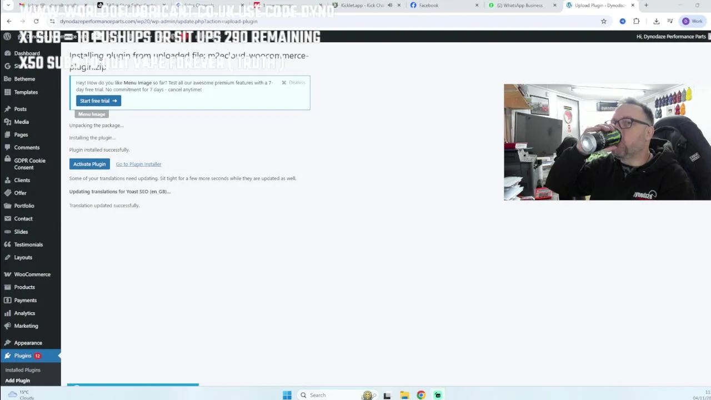Viewport: 711px width, 400px height.
Task: Close the Facebook tab
Action: coord(477,6)
